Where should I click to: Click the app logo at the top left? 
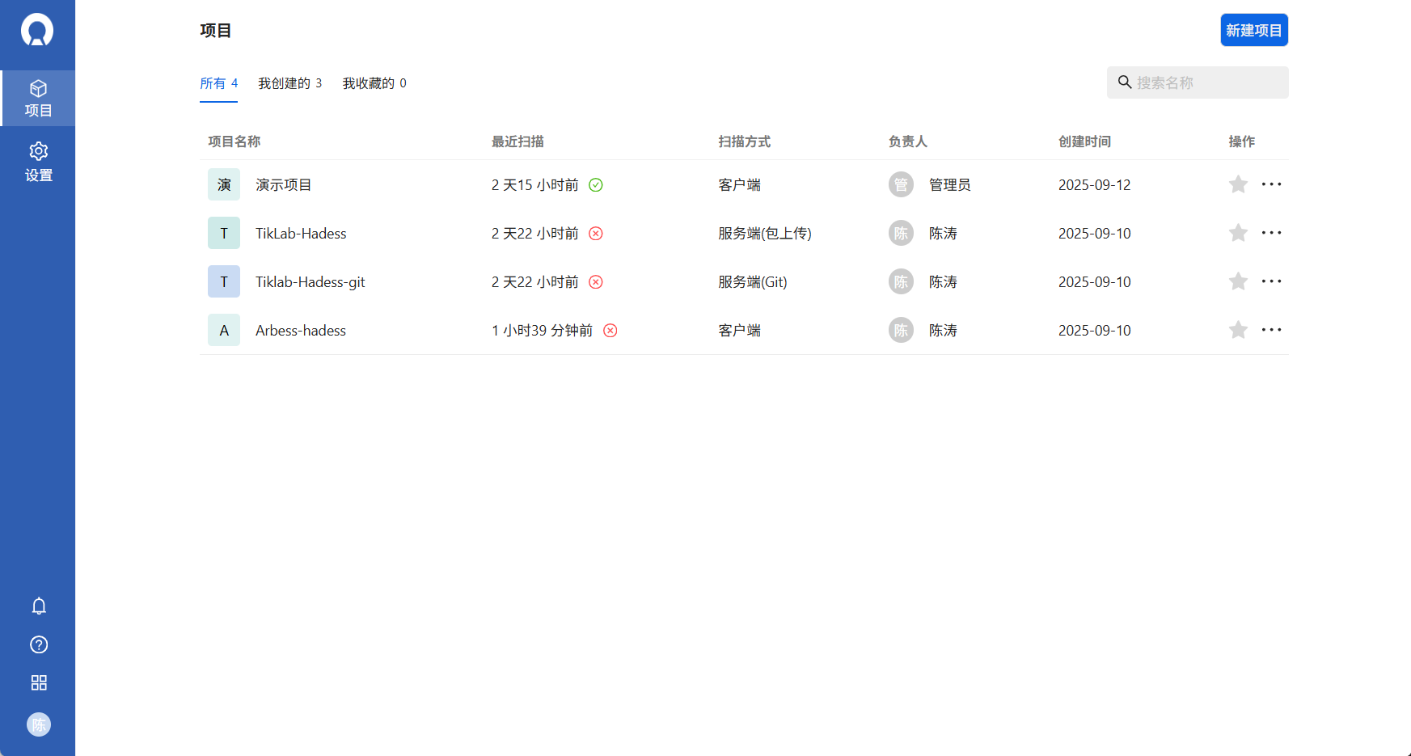click(x=37, y=30)
